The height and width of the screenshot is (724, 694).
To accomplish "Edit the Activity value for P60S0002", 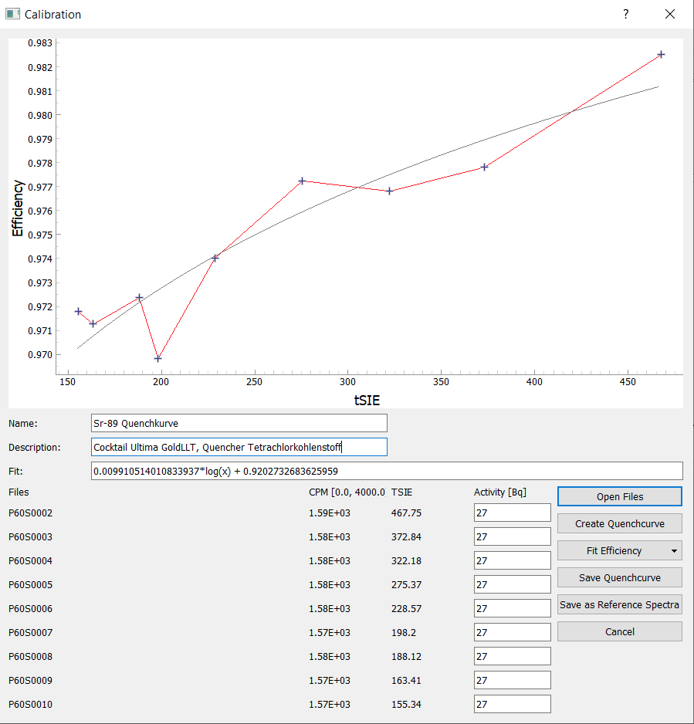I will pyautogui.click(x=512, y=512).
